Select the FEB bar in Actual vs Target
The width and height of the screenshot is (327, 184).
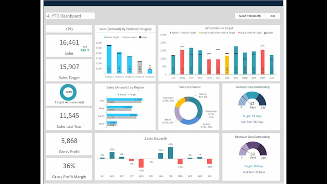(236, 60)
